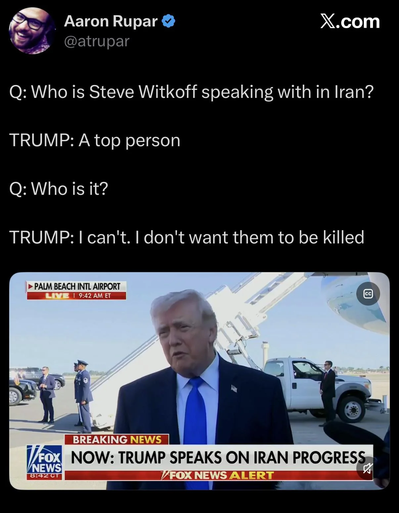This screenshot has width=399, height=513.
Task: Open Aaron Rupar's profile picture
Action: (x=32, y=31)
